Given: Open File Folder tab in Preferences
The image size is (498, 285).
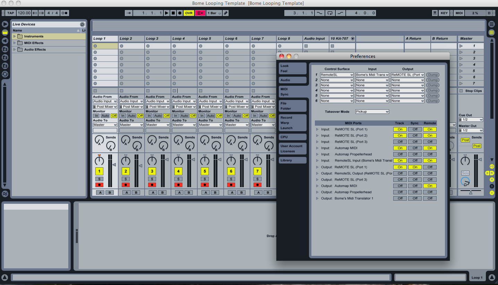Looking at the screenshot, I should [293, 106].
